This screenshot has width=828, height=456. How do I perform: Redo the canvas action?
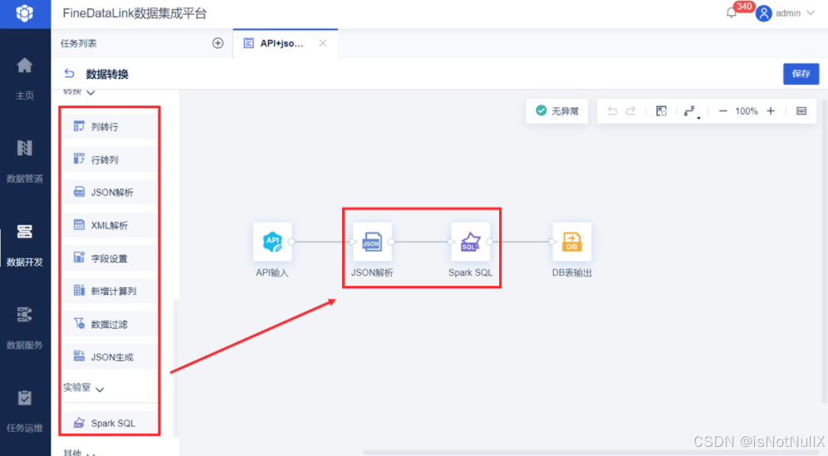tap(630, 111)
